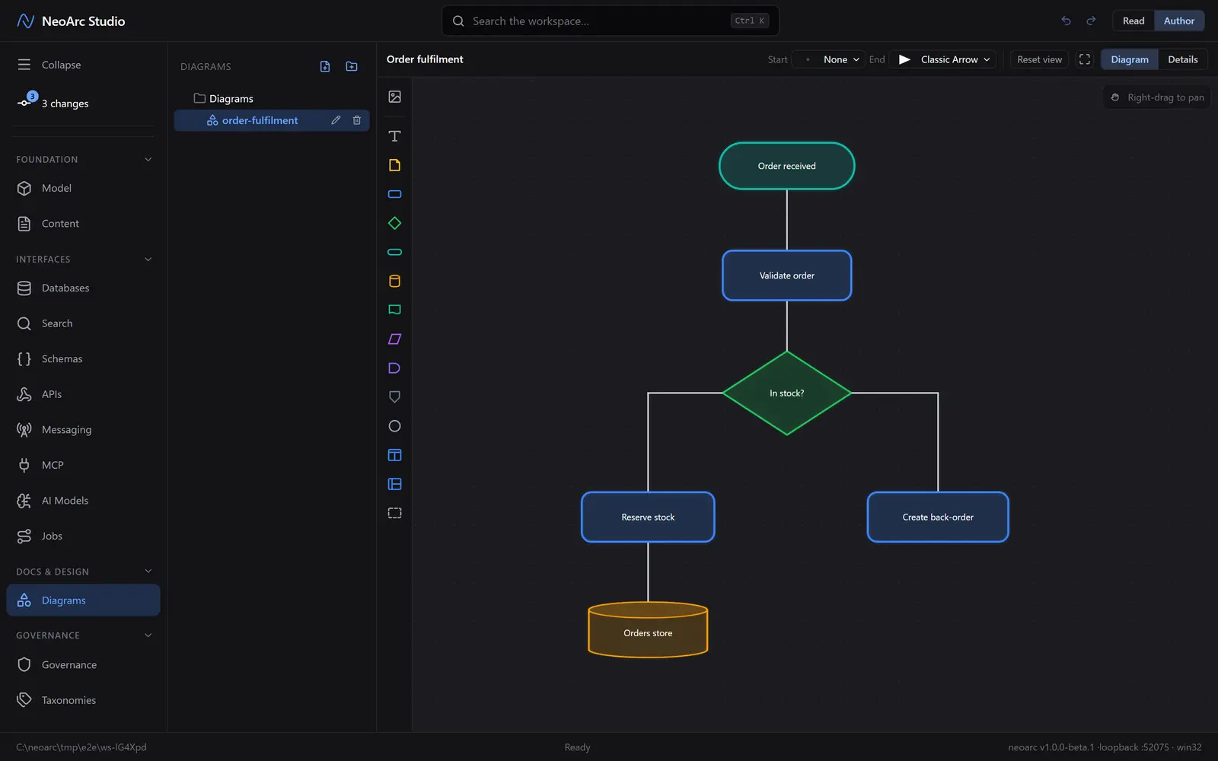Open the Start arrow None dropdown

[x=829, y=59]
